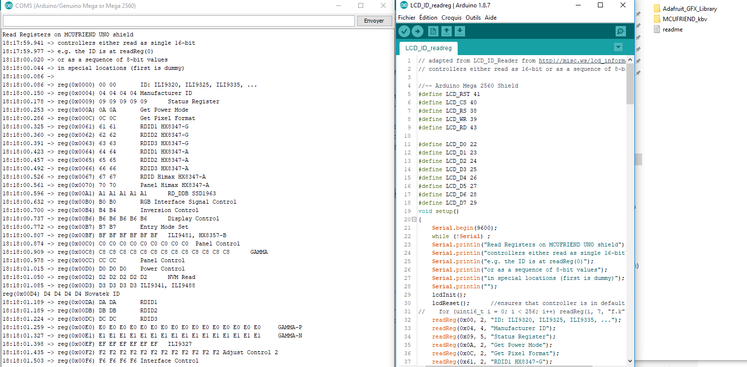Click the Envoyer button

click(374, 21)
